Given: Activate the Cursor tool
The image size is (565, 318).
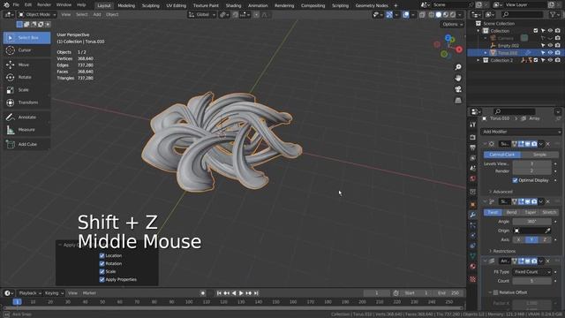Looking at the screenshot, I should pos(27,50).
